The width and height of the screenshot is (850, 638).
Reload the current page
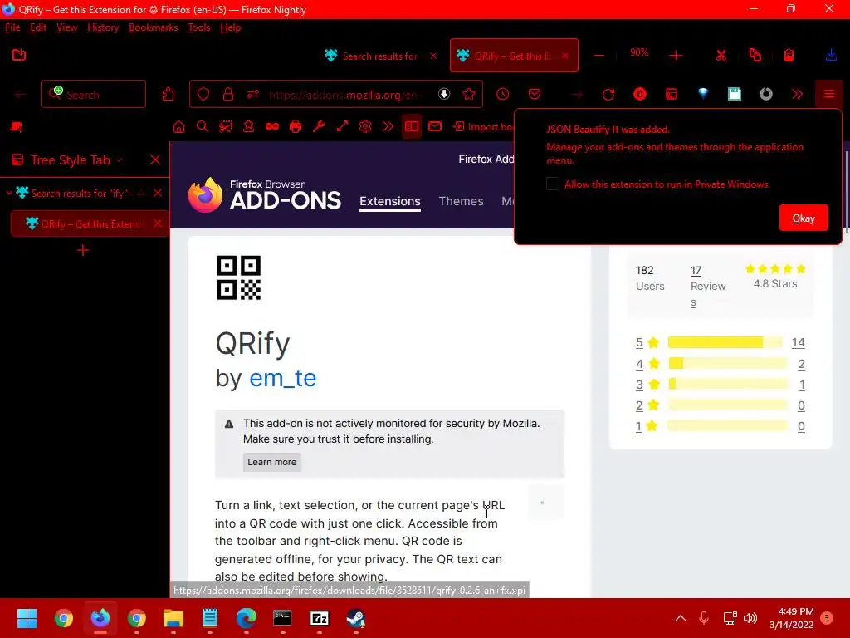pyautogui.click(x=608, y=95)
